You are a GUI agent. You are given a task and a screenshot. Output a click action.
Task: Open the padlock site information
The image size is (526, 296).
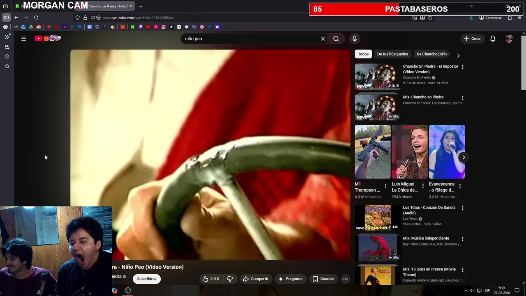(x=85, y=18)
